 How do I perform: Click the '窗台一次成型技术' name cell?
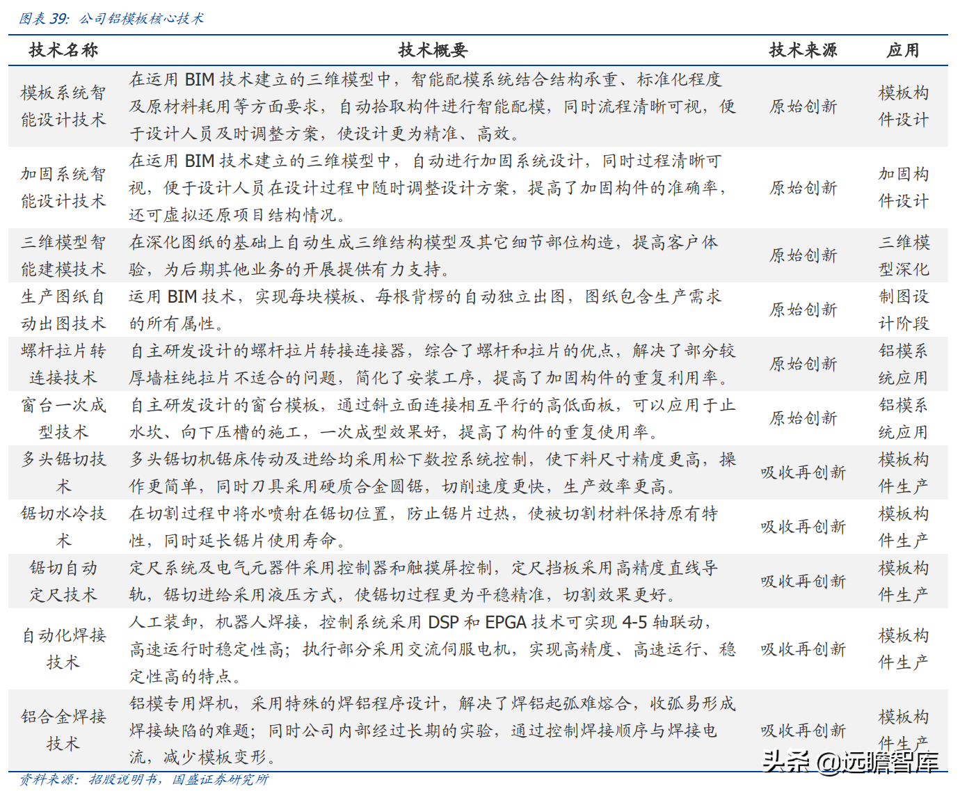click(x=63, y=418)
